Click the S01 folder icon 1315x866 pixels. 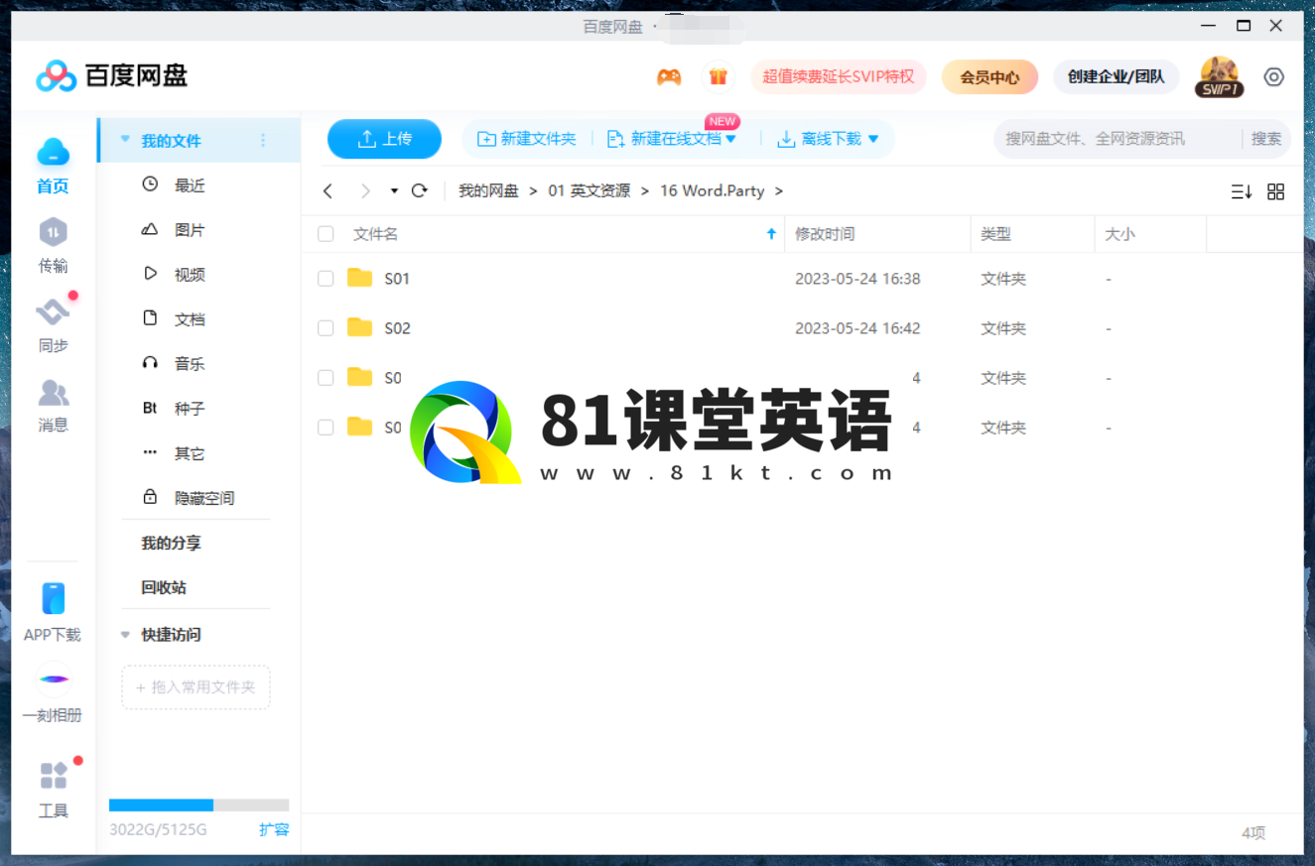pyautogui.click(x=359, y=278)
